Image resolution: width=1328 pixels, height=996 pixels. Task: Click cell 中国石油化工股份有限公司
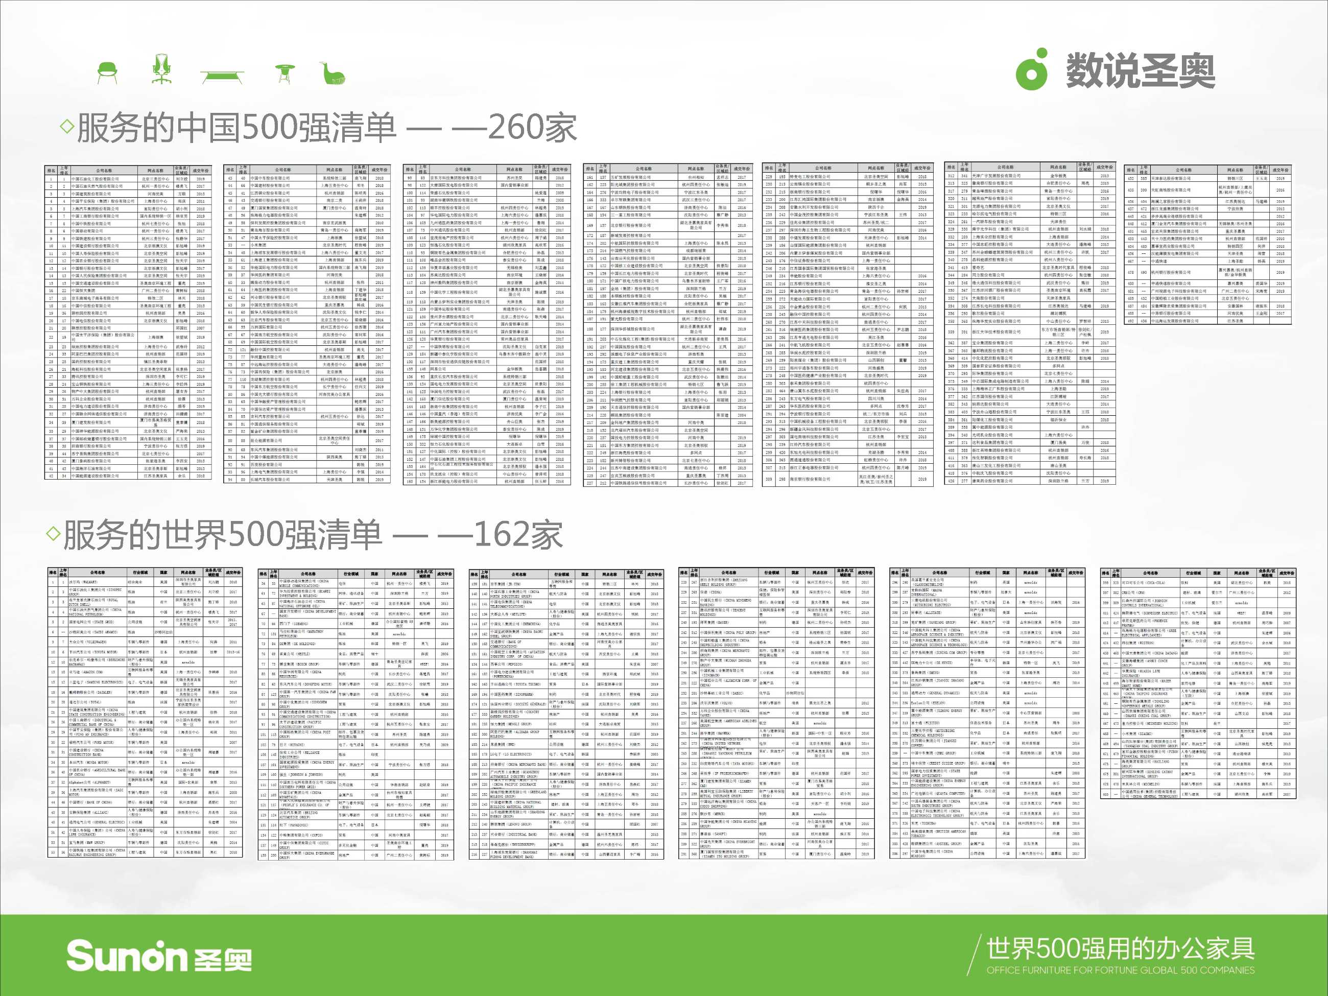click(105, 179)
